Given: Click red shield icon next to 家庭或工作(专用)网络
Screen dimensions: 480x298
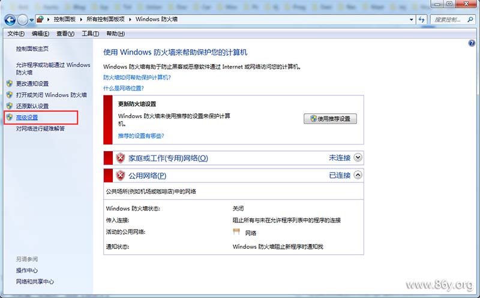Looking at the screenshot, I should click(x=121, y=158).
